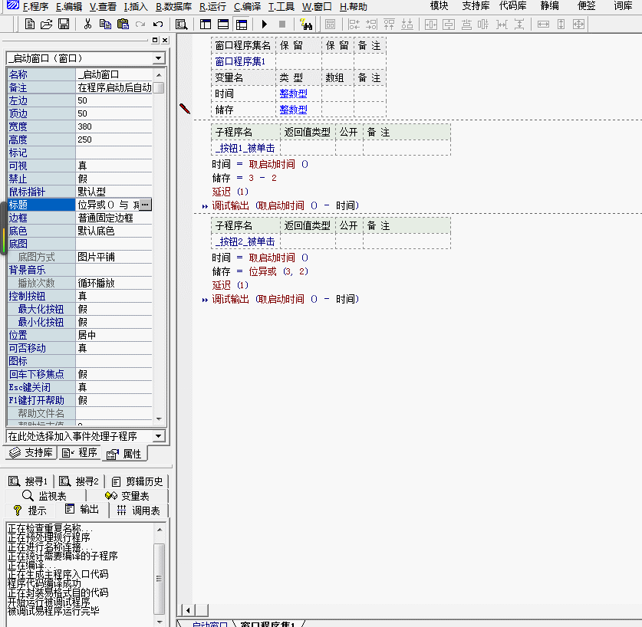Click the Undo arrow icon
642x627 pixels.
(x=158, y=25)
